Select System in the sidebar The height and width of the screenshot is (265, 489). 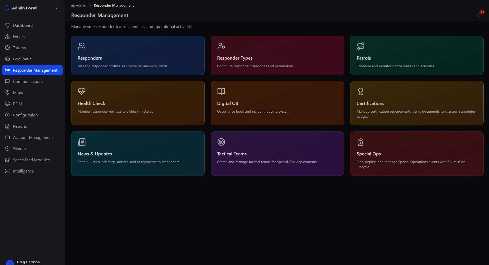(x=32, y=149)
